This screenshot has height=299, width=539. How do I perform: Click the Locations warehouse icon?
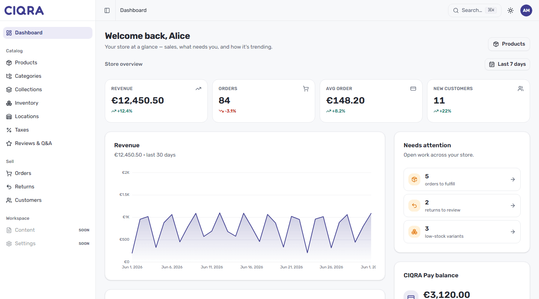tap(9, 117)
